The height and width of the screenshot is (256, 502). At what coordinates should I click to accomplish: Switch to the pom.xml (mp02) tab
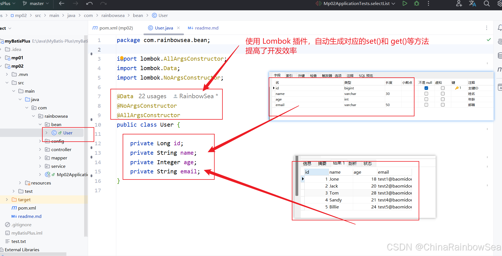pyautogui.click(x=113, y=28)
